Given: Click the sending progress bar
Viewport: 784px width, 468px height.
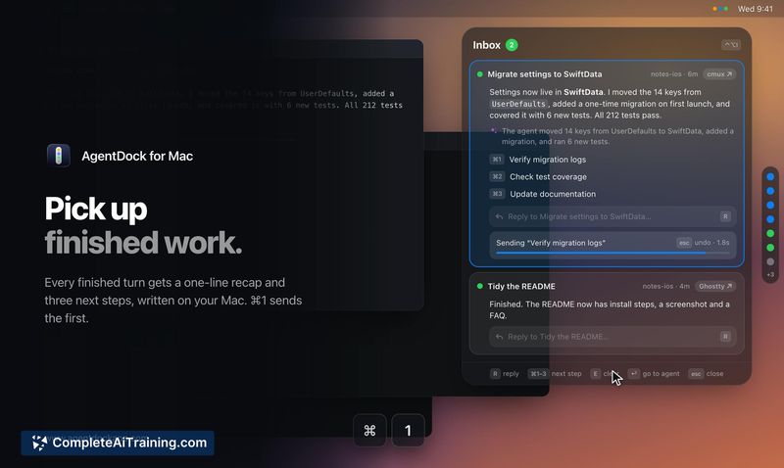Looking at the screenshot, I should tap(612, 254).
